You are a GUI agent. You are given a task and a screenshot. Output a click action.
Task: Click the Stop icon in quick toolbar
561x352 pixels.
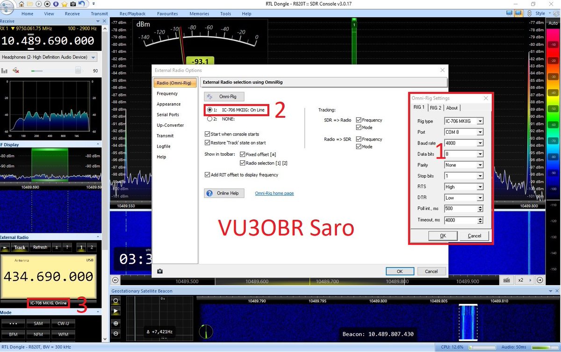tap(47, 4)
